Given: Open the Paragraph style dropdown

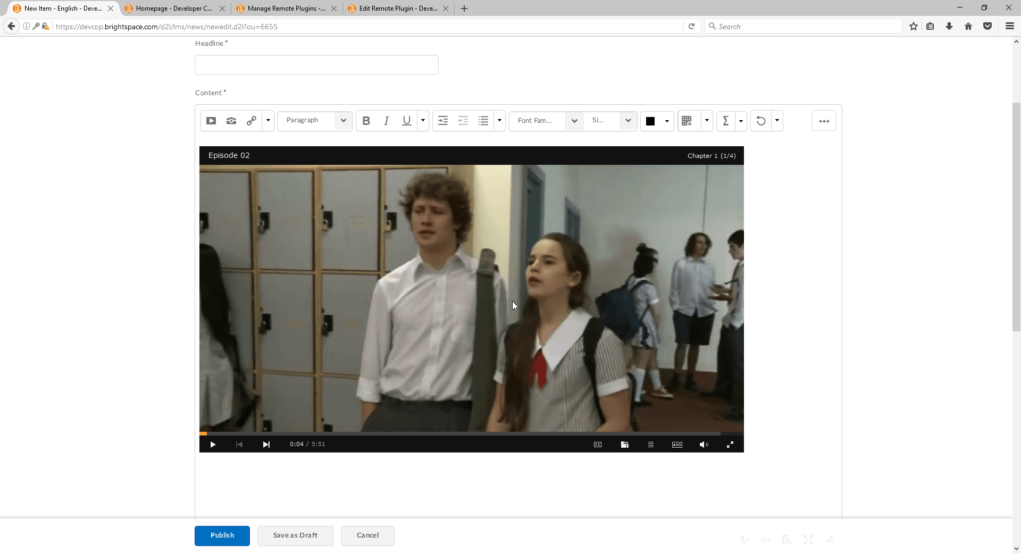Looking at the screenshot, I should coord(343,121).
